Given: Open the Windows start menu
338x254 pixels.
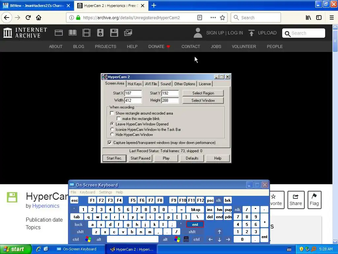Looking at the screenshot, I should [16, 249].
